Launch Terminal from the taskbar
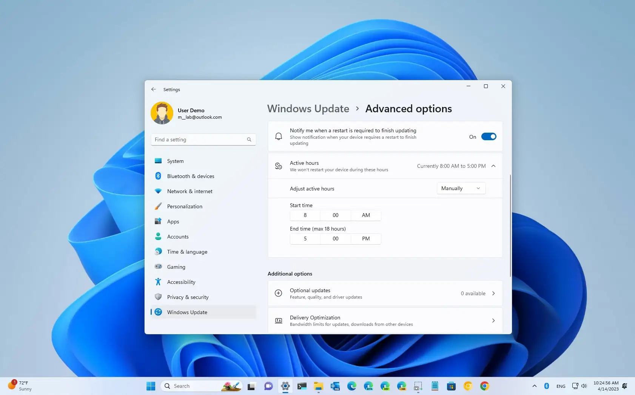635x395 pixels. [302, 386]
